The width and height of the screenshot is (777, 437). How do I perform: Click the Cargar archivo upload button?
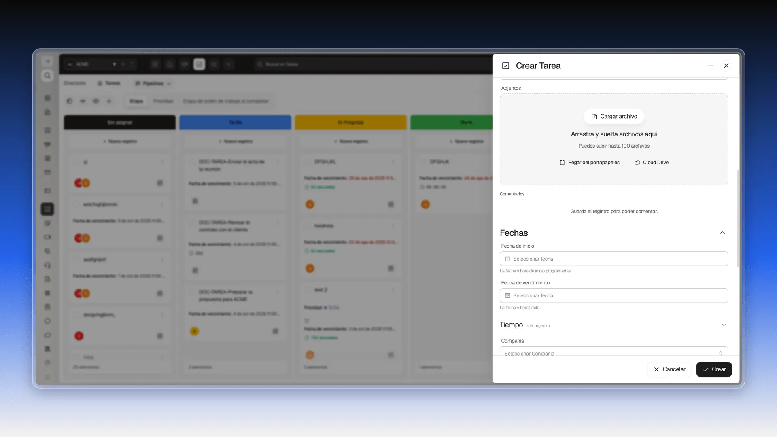pyautogui.click(x=614, y=117)
